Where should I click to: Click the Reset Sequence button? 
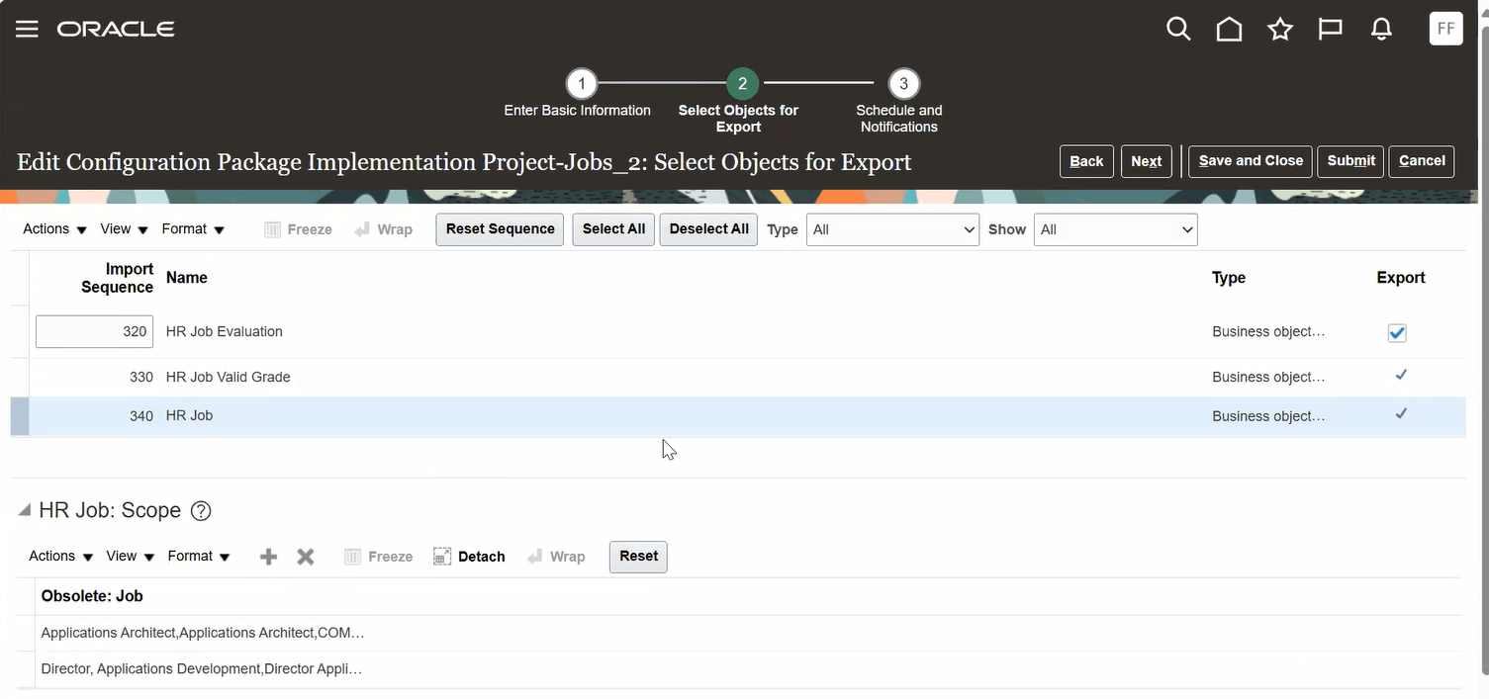tap(499, 228)
